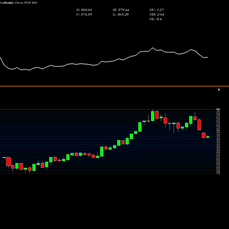Select the close value 'C: 374.39'
Viewport: 229px width, 229px height.
coord(84,15)
